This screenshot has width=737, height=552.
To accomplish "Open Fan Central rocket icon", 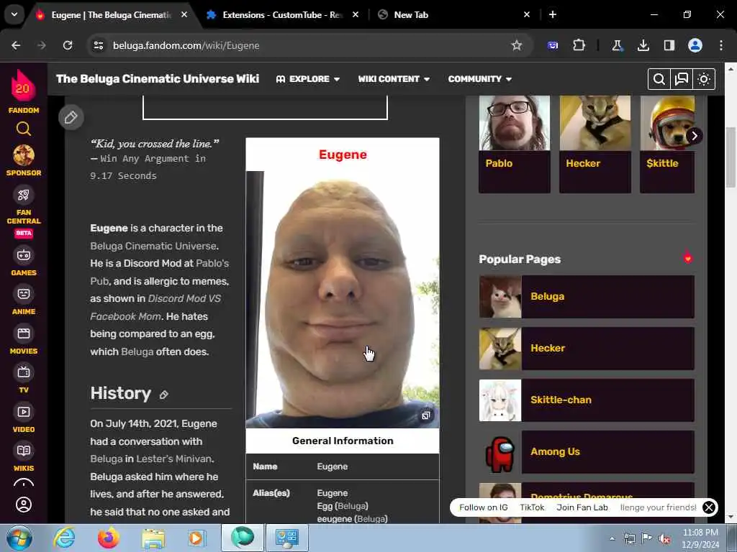I will coord(24,195).
